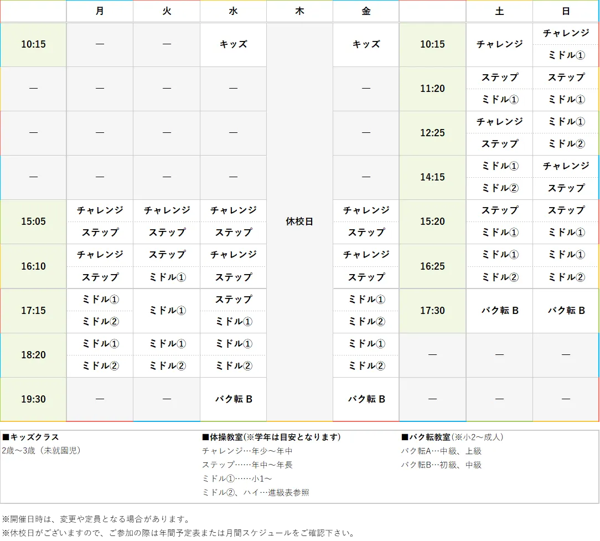The image size is (600, 541).
Task: Click the 休校日 cell under 木
Action: [299, 221]
